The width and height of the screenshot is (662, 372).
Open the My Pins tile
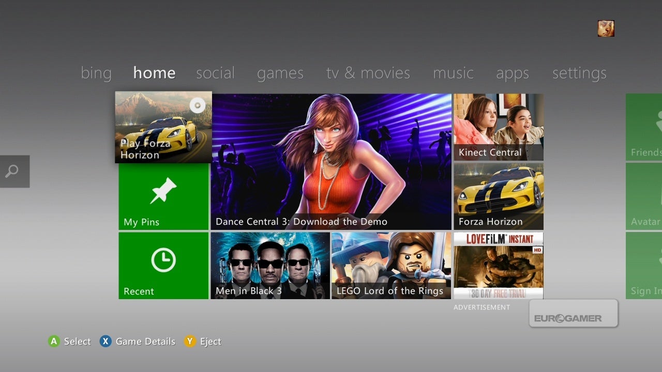(x=163, y=196)
